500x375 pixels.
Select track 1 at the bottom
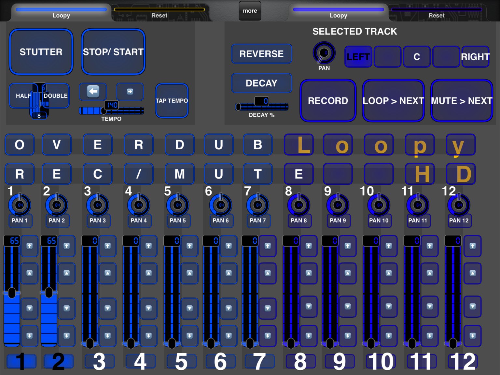click(21, 362)
